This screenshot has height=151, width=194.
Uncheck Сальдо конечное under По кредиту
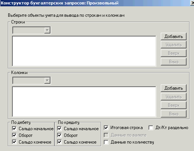pyautogui.click(x=59, y=142)
